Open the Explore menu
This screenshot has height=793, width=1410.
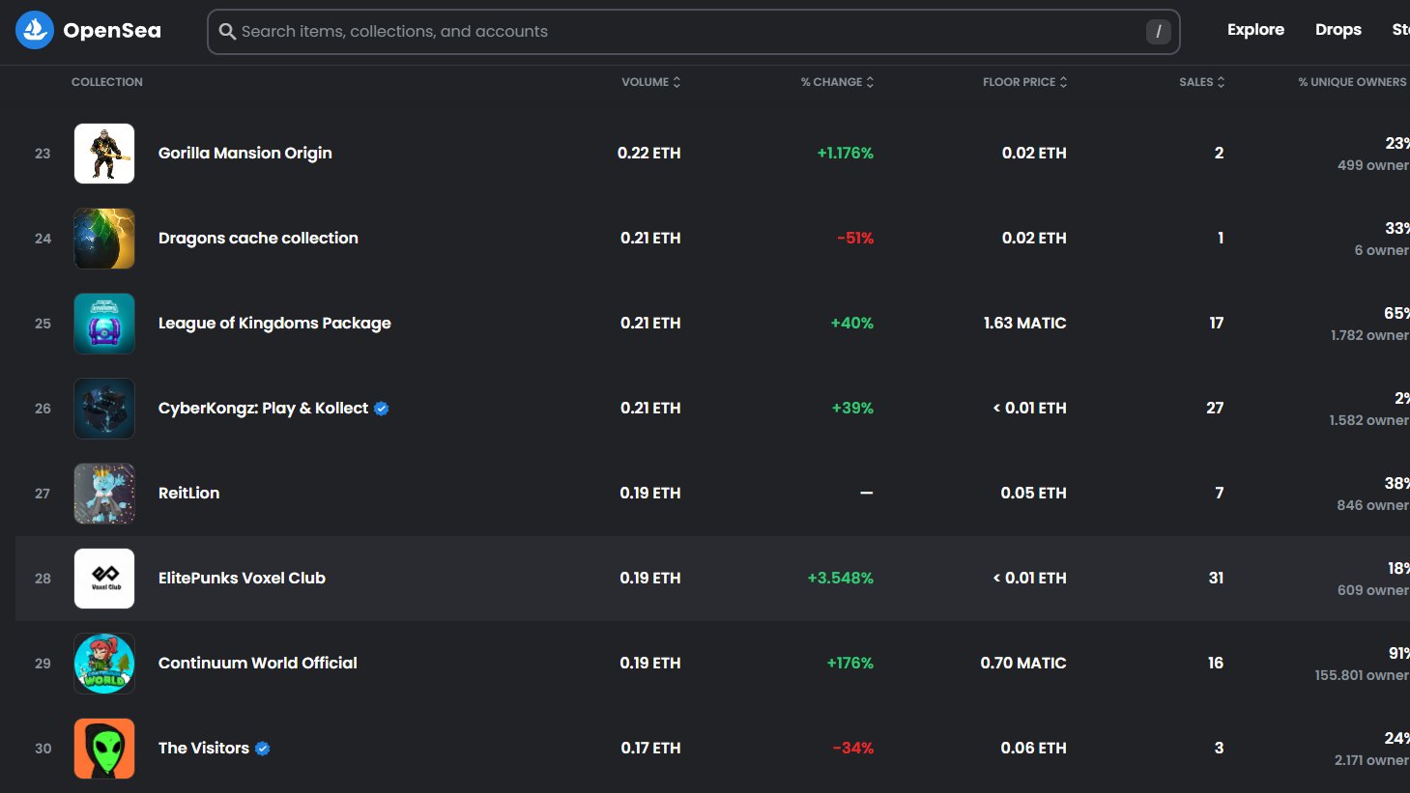tap(1255, 30)
